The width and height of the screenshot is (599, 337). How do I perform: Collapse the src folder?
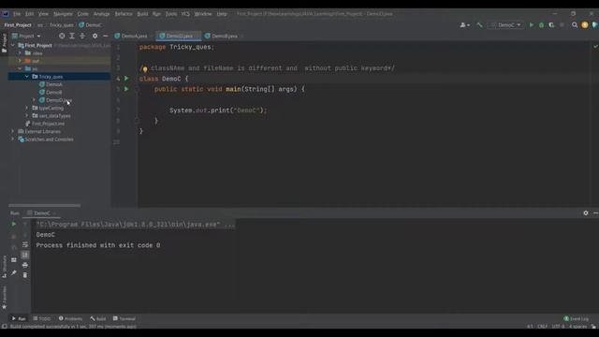pyautogui.click(x=20, y=68)
